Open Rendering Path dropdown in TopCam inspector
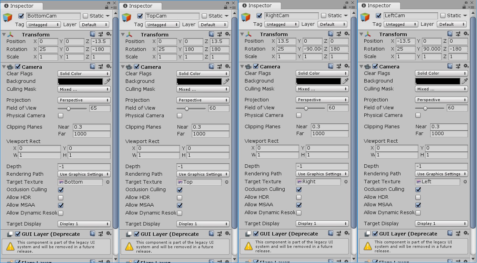Viewport: 477px width, 263px height. 203,174
